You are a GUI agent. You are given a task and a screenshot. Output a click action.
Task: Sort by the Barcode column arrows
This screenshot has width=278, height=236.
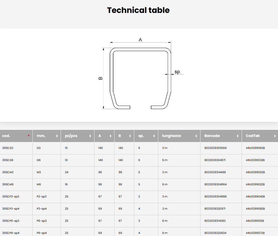(238, 136)
